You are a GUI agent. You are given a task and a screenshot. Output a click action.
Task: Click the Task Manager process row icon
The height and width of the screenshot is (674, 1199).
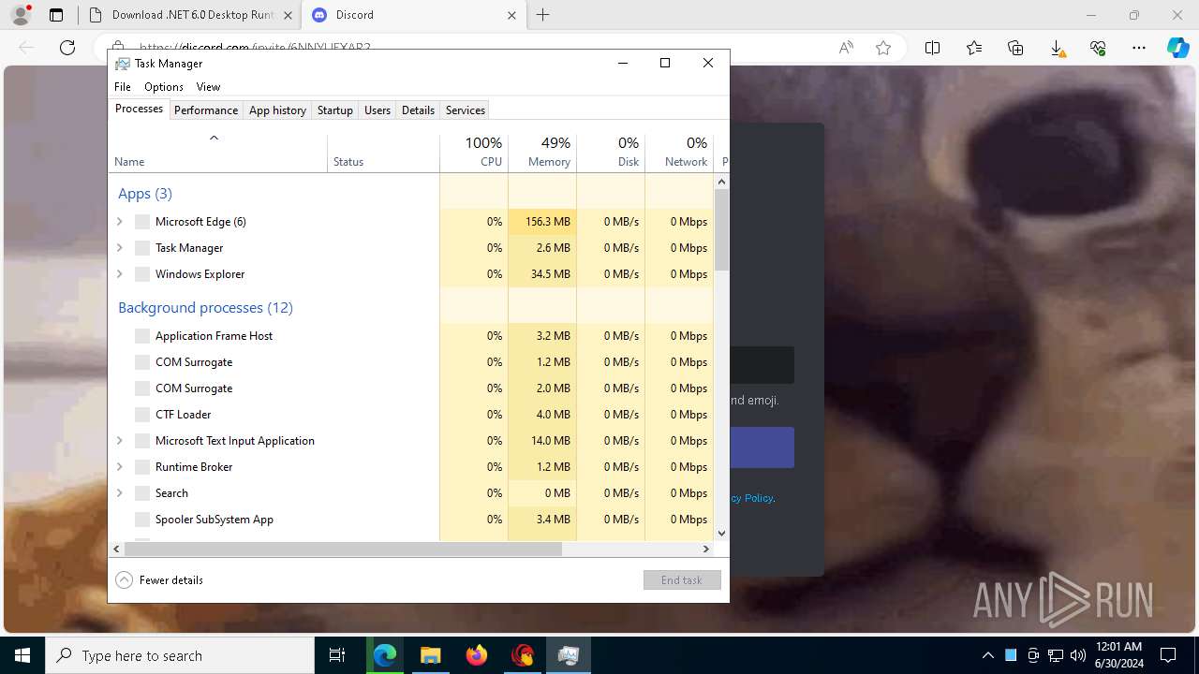[x=142, y=248]
